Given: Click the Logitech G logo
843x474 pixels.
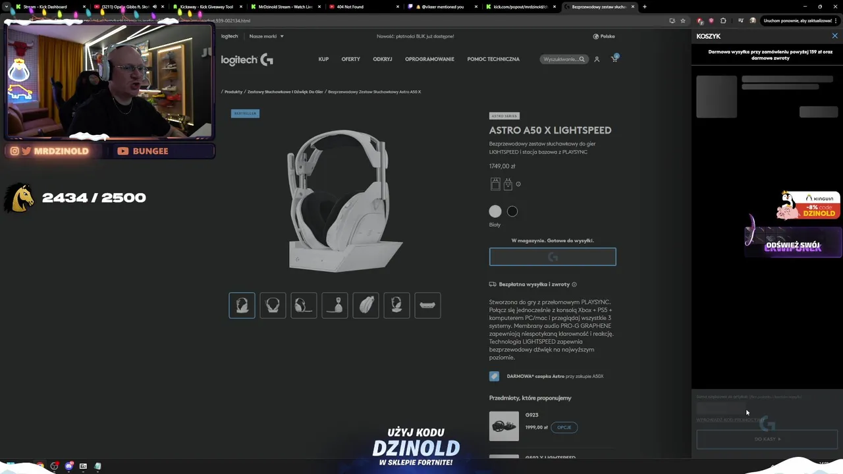Looking at the screenshot, I should (247, 60).
